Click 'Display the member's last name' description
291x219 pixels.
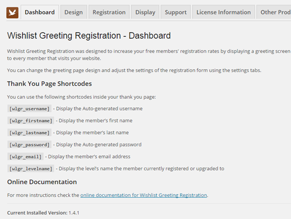(93, 132)
